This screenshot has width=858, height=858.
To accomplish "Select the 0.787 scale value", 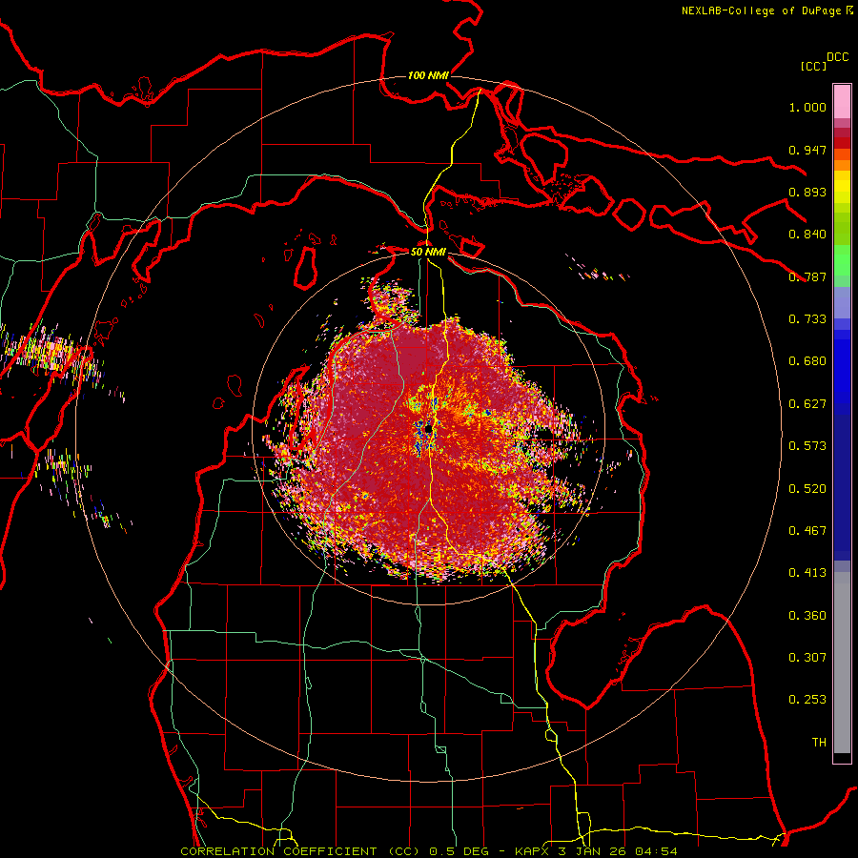I will pyautogui.click(x=807, y=276).
